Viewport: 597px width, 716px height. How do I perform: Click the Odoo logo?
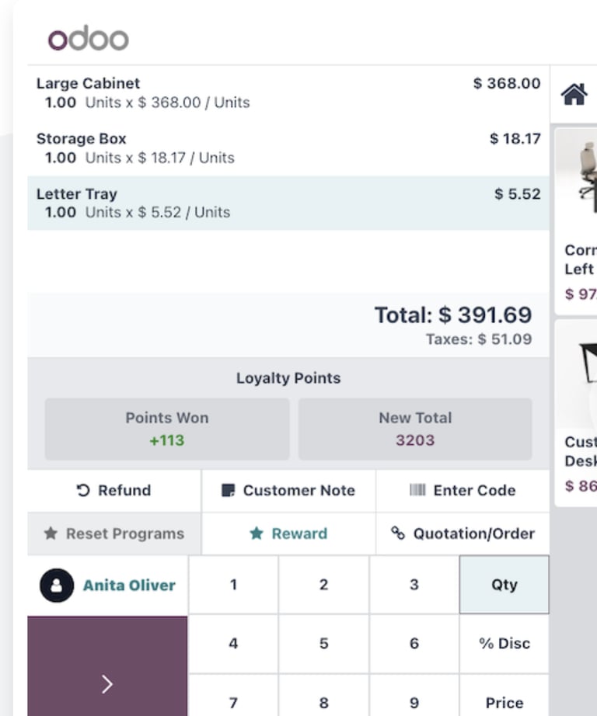[88, 38]
